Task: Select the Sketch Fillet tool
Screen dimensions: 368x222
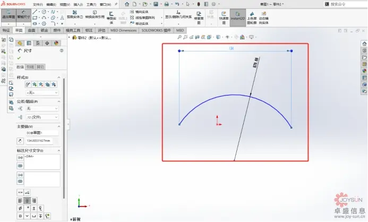Action: point(53,24)
